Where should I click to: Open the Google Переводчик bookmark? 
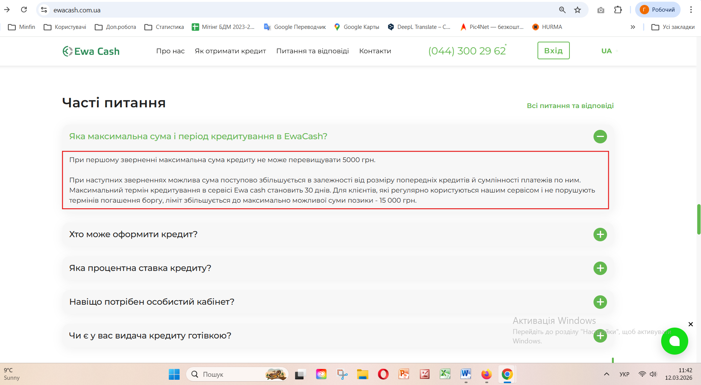tap(295, 27)
